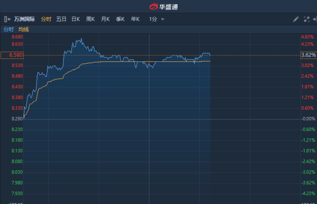317x204 pixels.
Task: Click the 3.62% change percentage label
Action: coord(308,55)
